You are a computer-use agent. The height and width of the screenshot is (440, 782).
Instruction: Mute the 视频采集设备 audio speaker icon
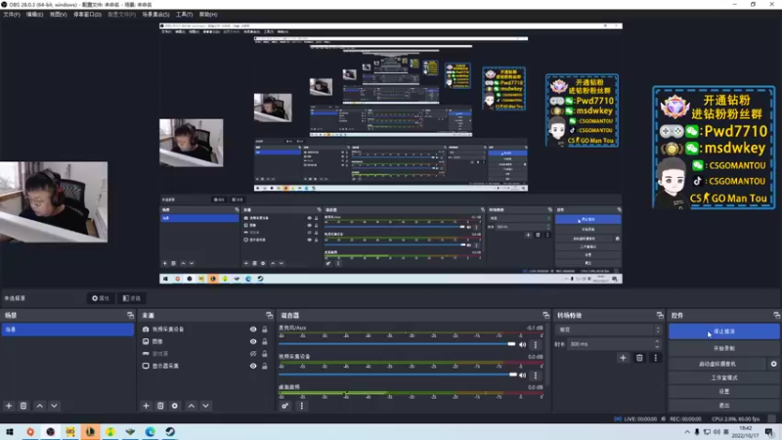pyautogui.click(x=523, y=374)
